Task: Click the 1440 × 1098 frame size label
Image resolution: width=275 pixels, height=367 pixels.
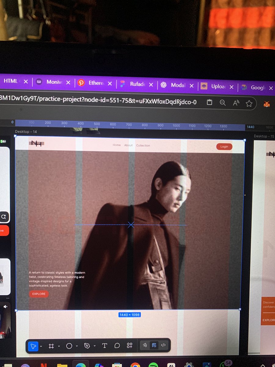Action: [130, 314]
